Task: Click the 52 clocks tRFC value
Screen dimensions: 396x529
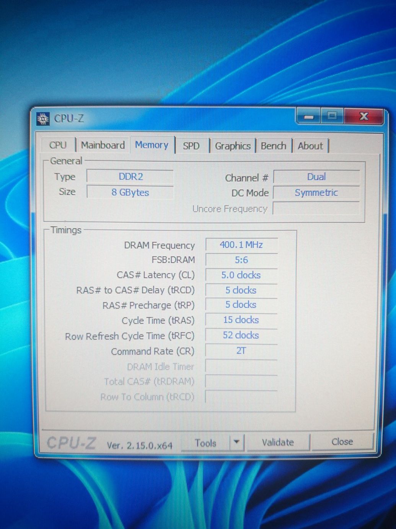Action: [241, 335]
